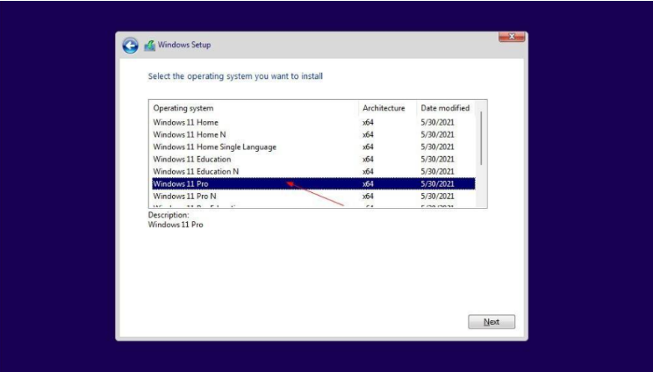The image size is (653, 372).
Task: Choose Windows 11 Pro N edition
Action: click(x=184, y=196)
